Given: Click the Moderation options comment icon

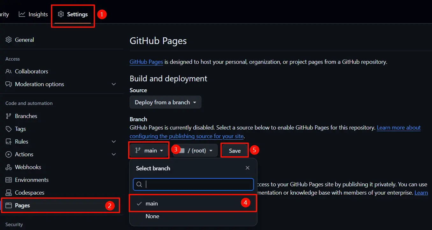Looking at the screenshot, I should [x=9, y=84].
